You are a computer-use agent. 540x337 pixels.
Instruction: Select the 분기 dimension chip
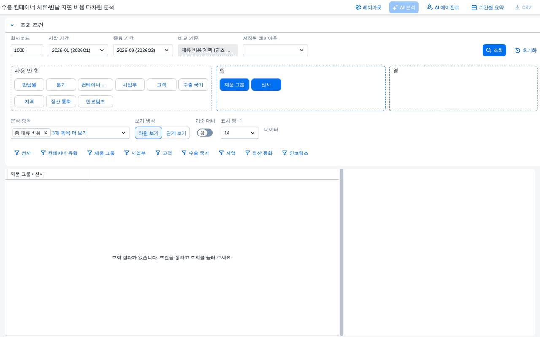[x=61, y=85]
